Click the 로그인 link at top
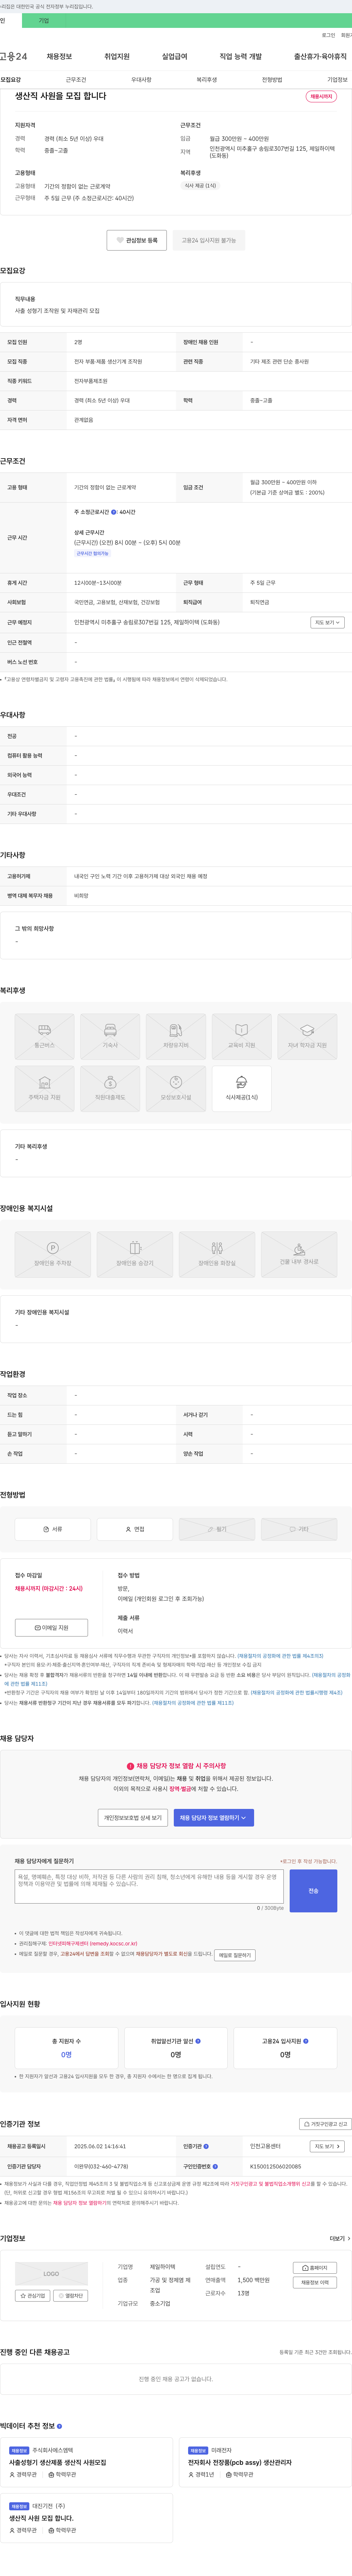 [x=328, y=35]
